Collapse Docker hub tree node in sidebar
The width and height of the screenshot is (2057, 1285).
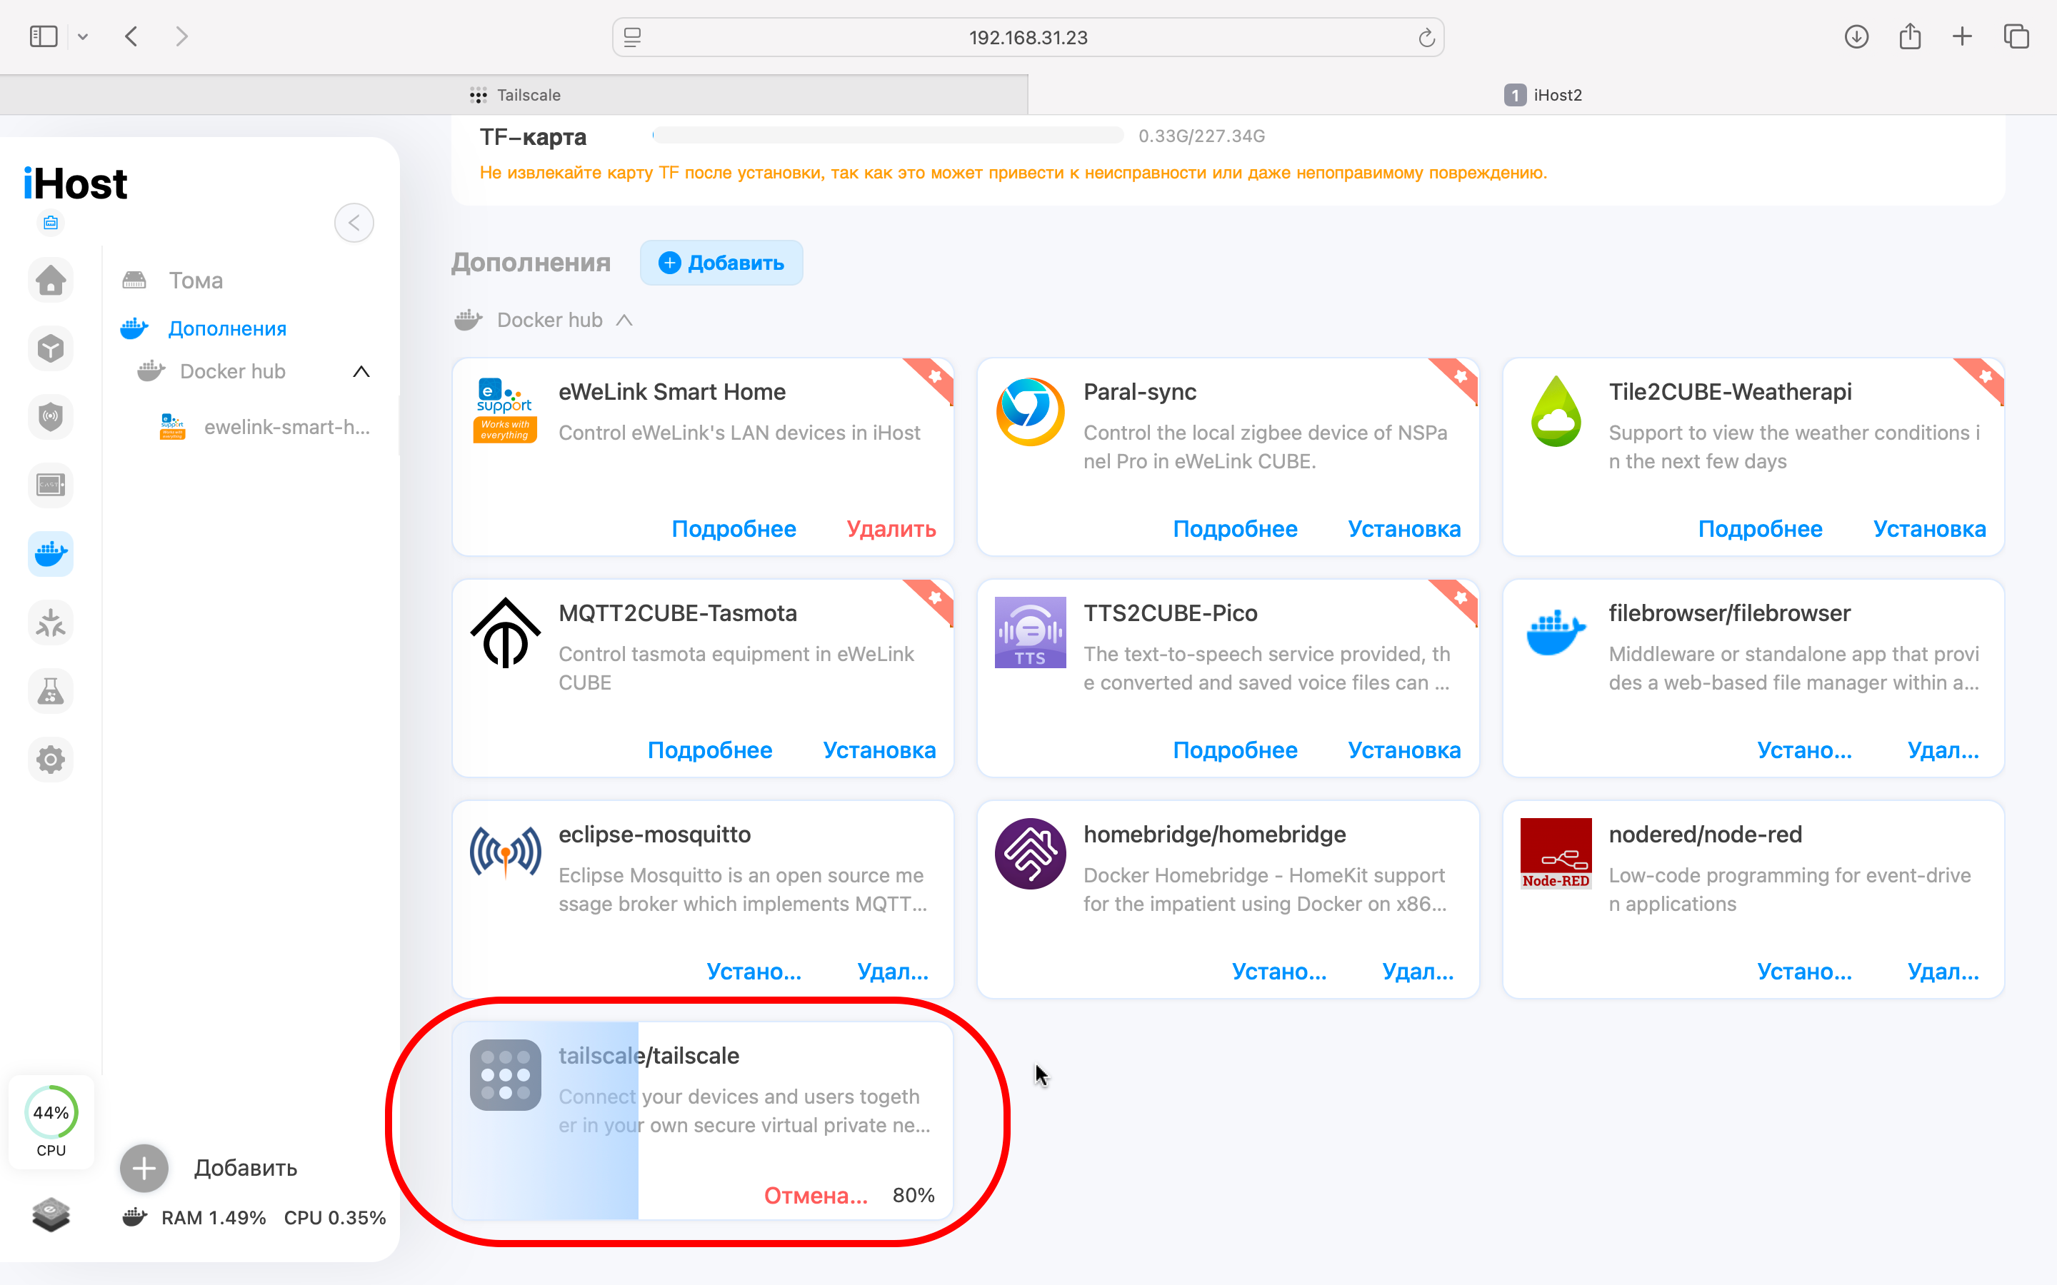pyautogui.click(x=361, y=371)
